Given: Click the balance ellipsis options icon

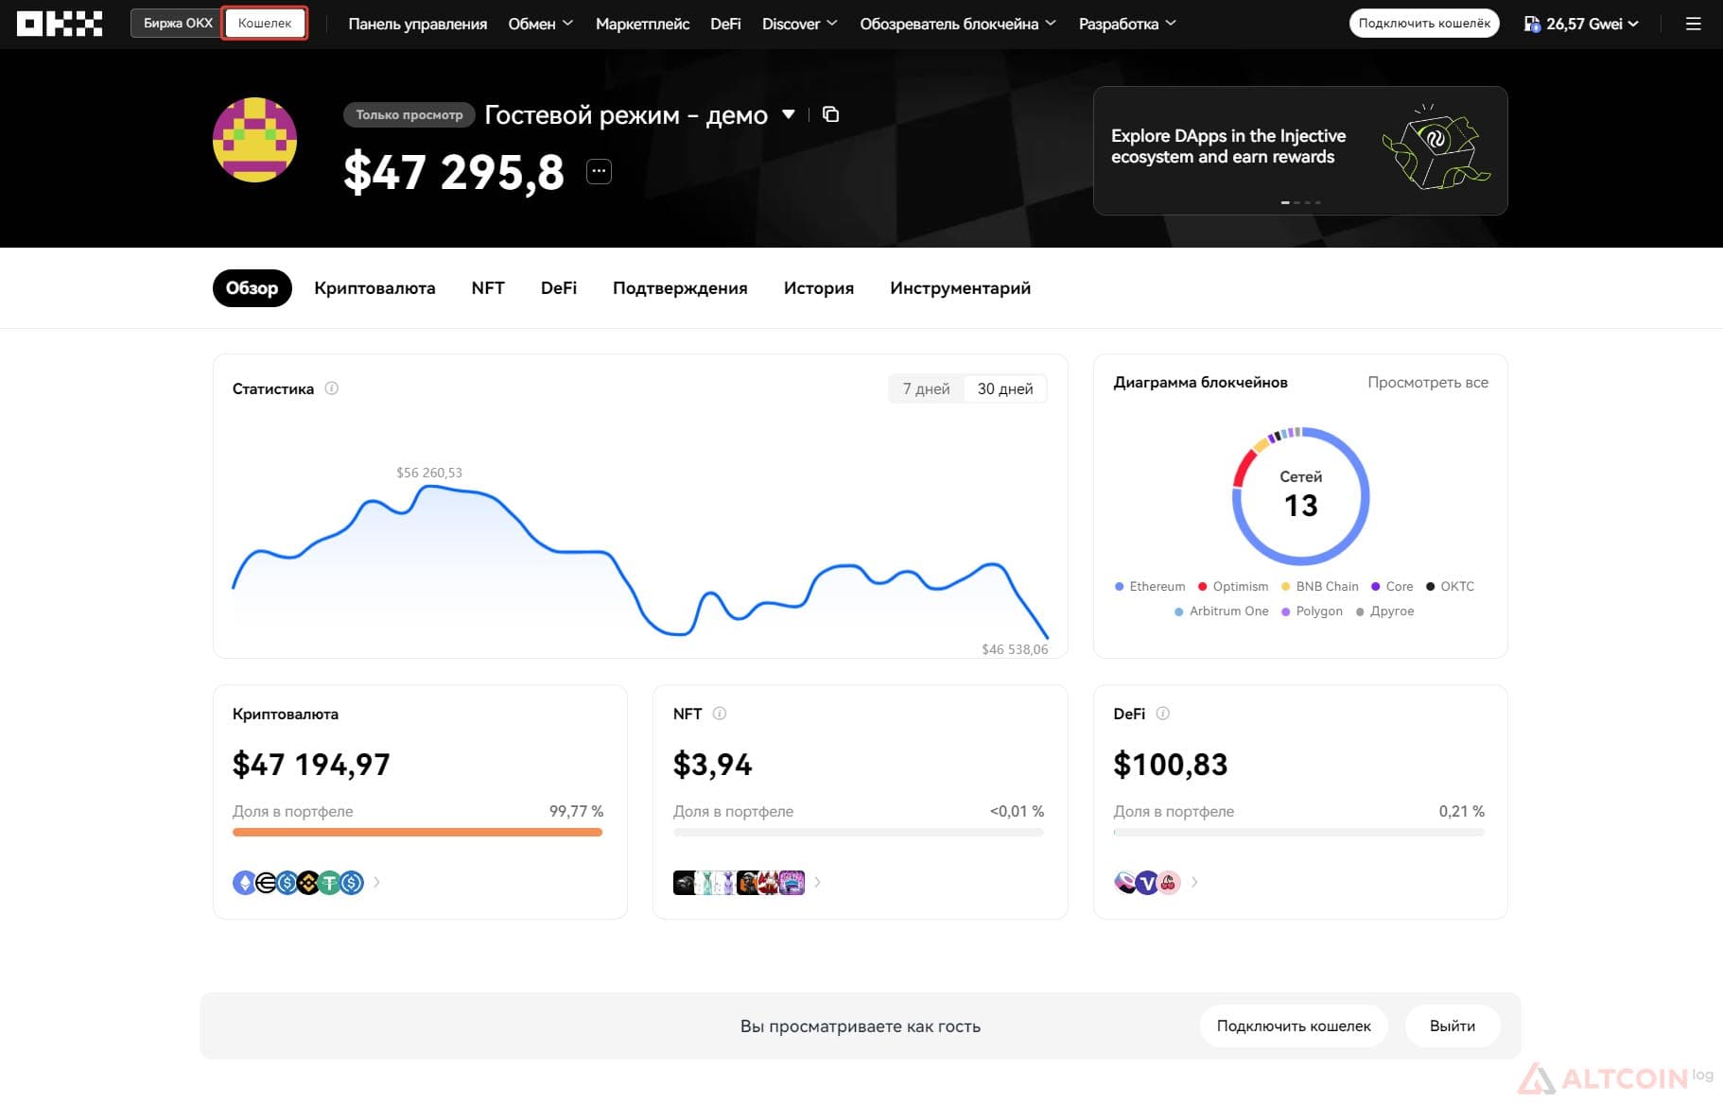Looking at the screenshot, I should 599,171.
